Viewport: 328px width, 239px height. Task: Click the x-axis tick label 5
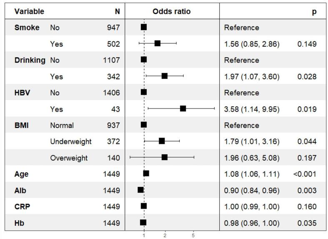[193, 235]
